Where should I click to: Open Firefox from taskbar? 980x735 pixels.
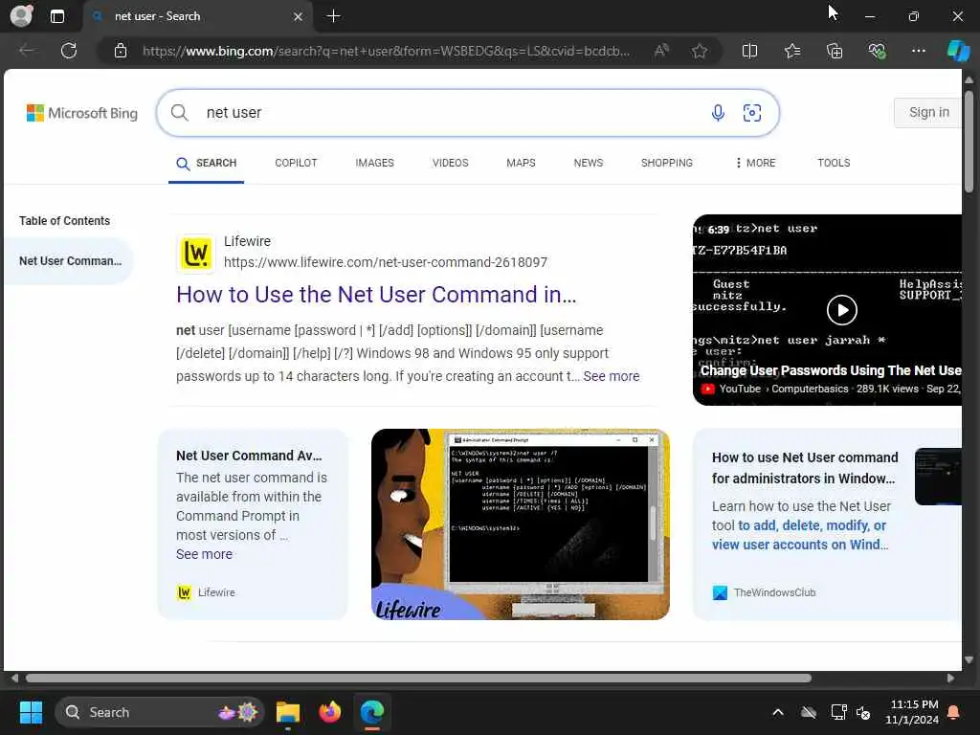coord(330,712)
